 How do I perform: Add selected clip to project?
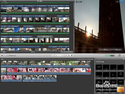tap(53, 56)
